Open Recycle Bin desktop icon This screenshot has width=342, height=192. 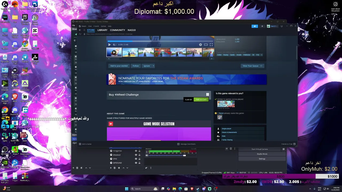5,58
